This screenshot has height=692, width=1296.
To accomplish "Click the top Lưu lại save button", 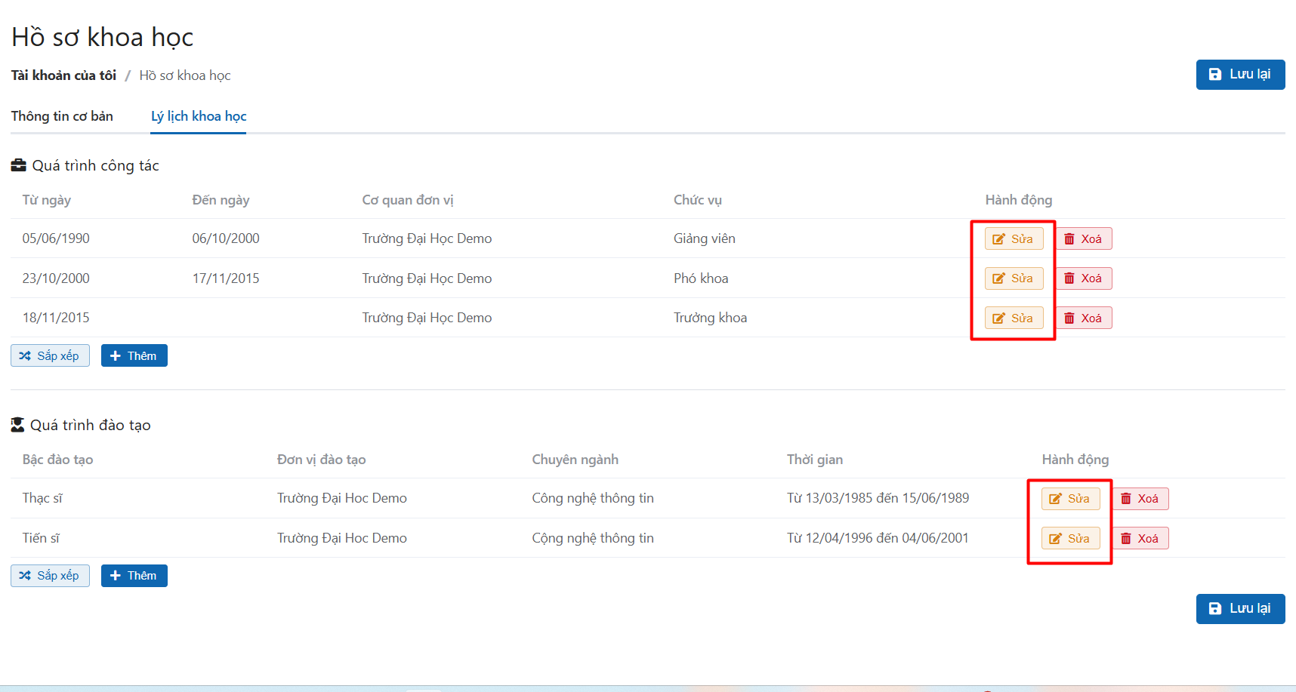I will 1239,75.
